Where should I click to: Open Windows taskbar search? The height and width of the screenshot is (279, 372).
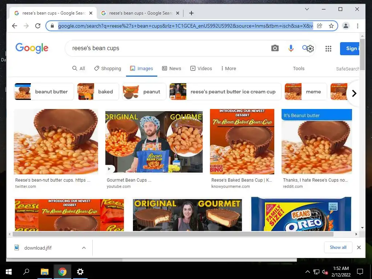[x=26, y=272]
